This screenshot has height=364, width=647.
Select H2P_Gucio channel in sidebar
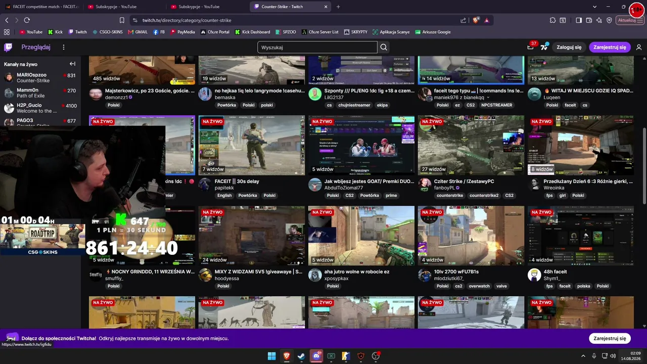pyautogui.click(x=40, y=108)
